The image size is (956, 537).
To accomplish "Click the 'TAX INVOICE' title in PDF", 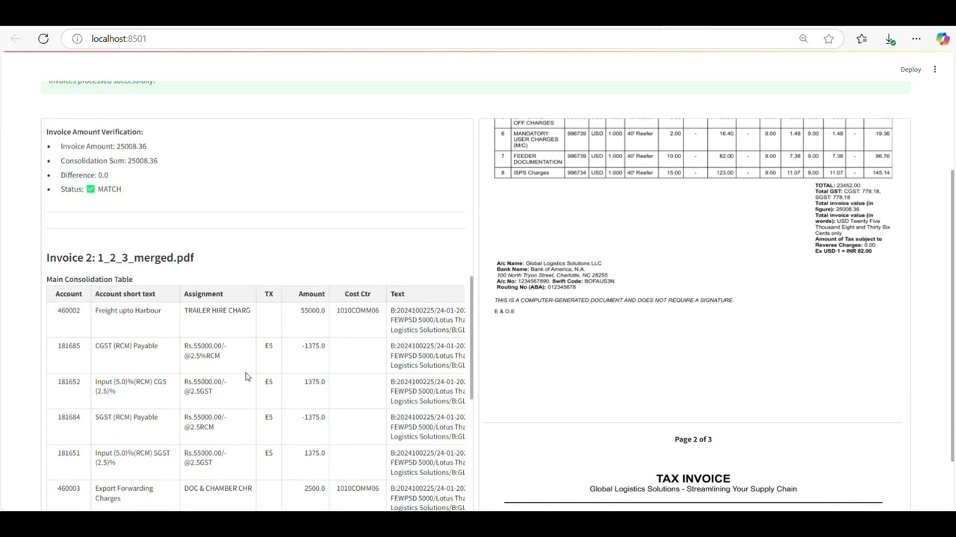I will pos(693,479).
